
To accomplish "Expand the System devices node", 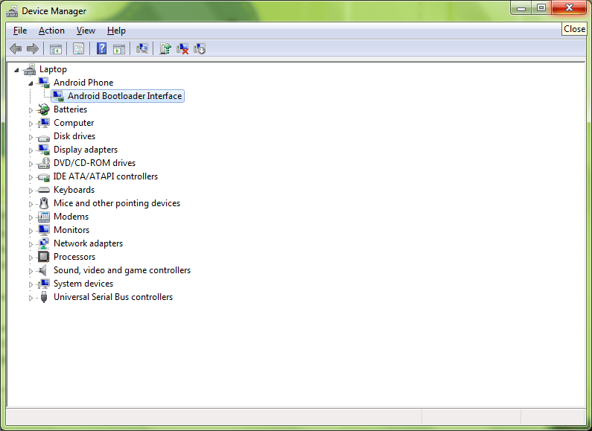I will (31, 284).
